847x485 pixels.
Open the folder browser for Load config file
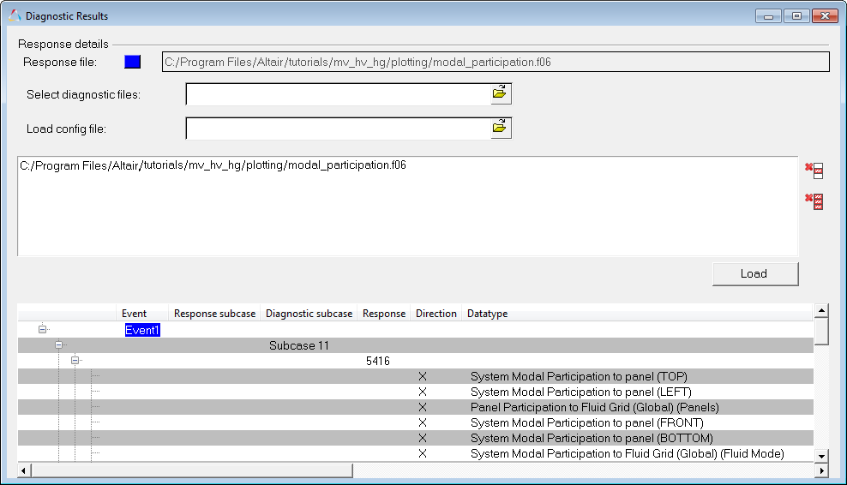pyautogui.click(x=500, y=128)
